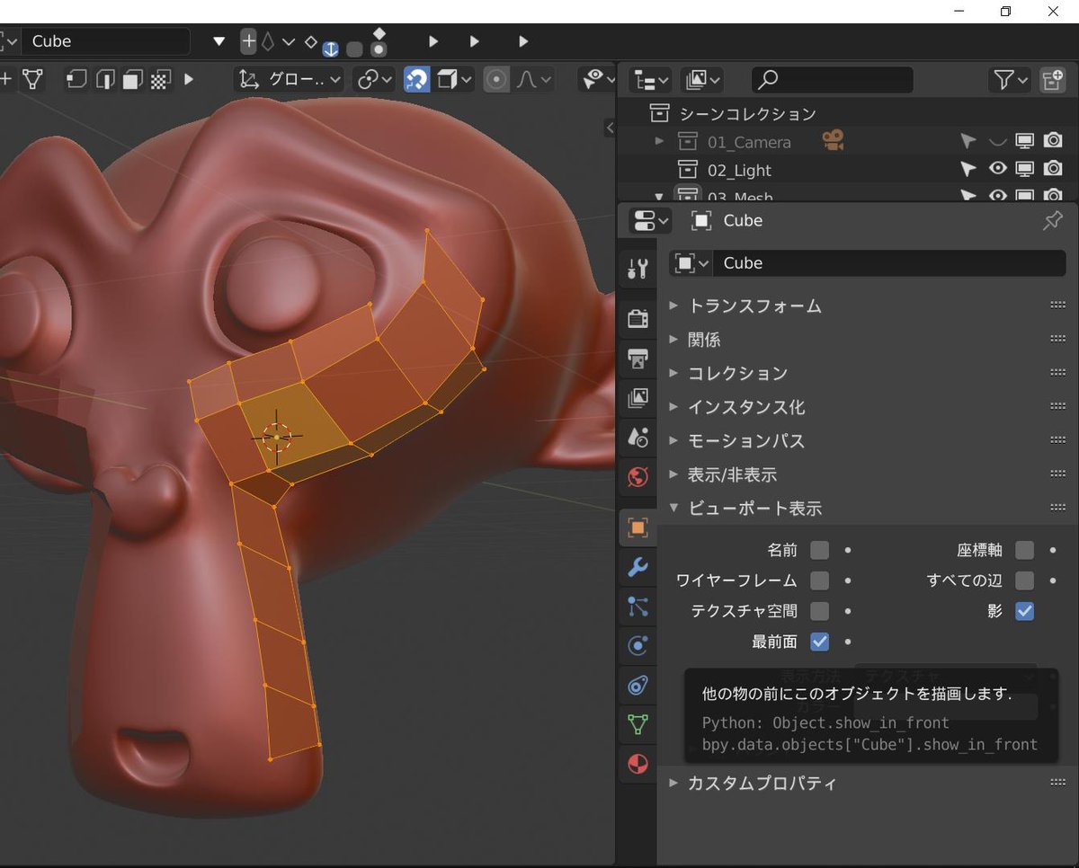This screenshot has height=868, width=1079.
Task: Click the blue anchor icon in top bar
Action: 331,49
